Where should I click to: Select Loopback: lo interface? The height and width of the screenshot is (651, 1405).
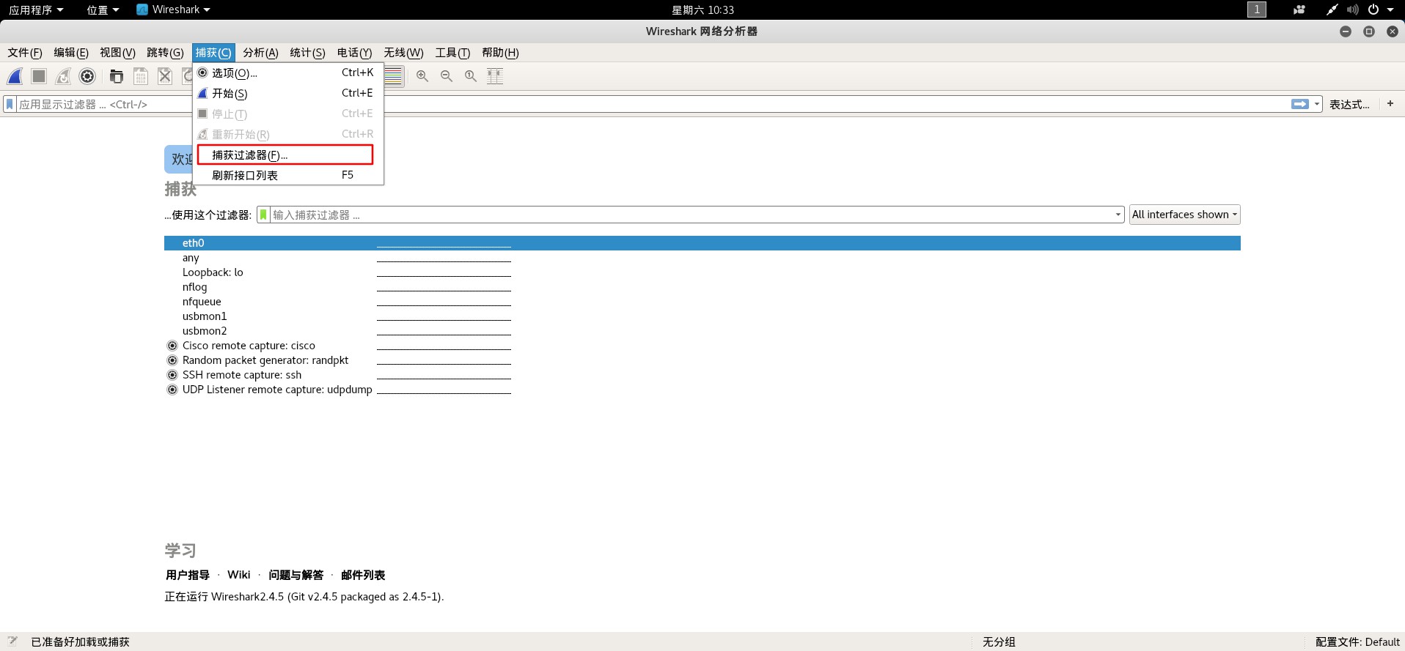pos(213,272)
